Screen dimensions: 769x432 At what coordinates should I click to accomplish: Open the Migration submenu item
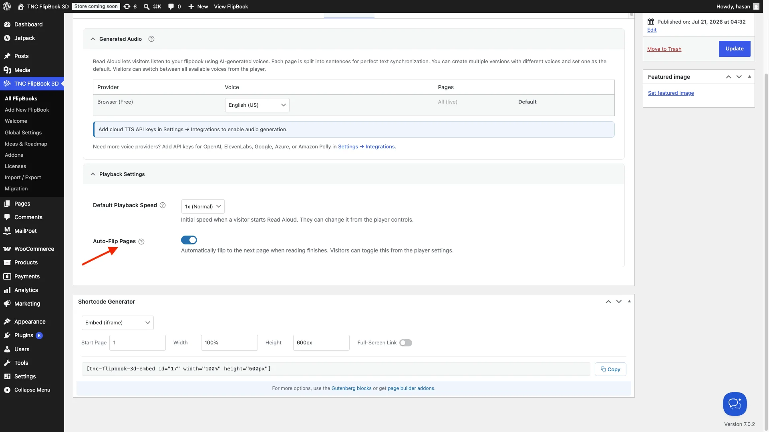coord(16,188)
